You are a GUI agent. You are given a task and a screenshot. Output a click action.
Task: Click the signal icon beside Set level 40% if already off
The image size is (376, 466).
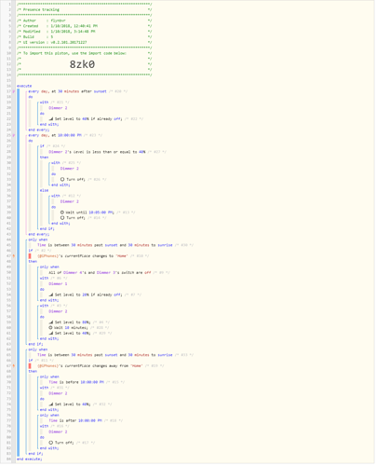pyautogui.click(x=51, y=119)
